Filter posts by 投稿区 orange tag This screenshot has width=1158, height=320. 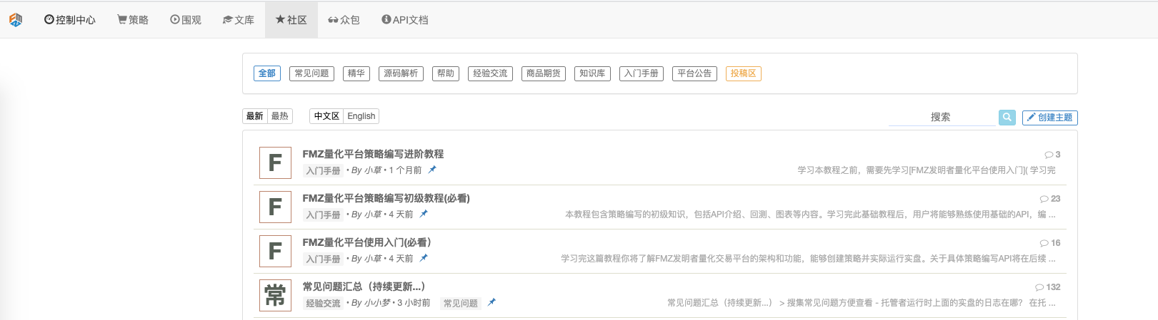click(743, 73)
